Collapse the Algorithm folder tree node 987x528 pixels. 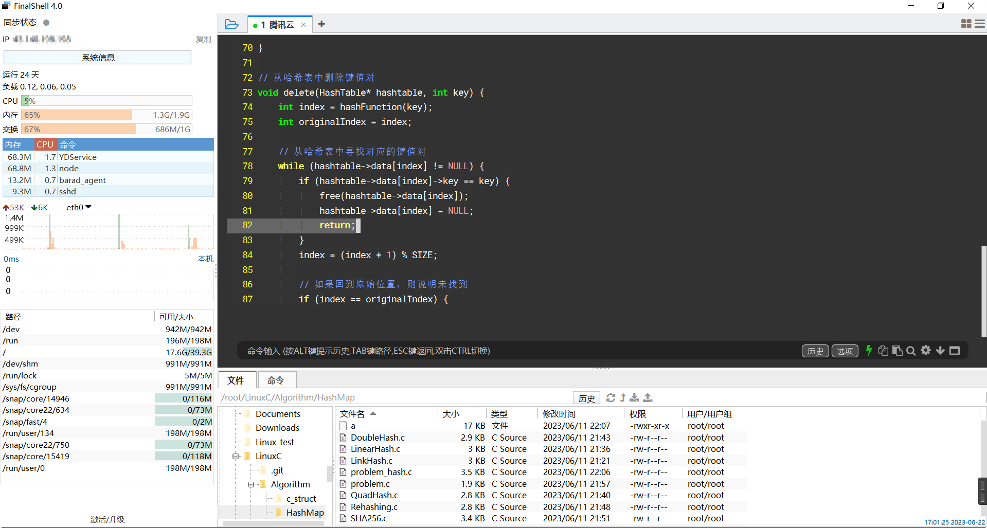click(250, 484)
